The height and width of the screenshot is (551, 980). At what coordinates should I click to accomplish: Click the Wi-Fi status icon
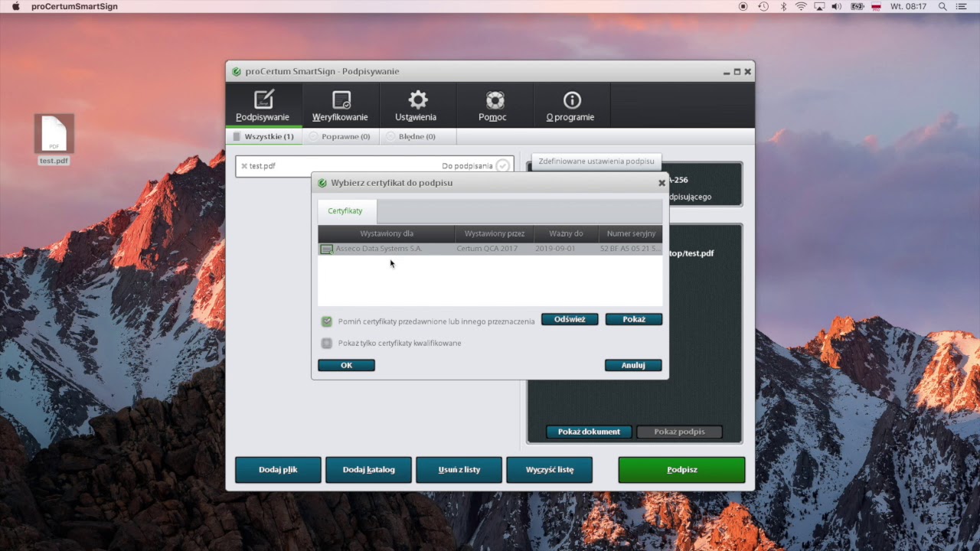[x=801, y=6]
